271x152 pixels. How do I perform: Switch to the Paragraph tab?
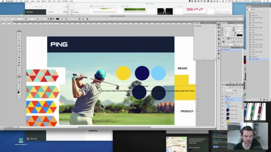(x=230, y=23)
